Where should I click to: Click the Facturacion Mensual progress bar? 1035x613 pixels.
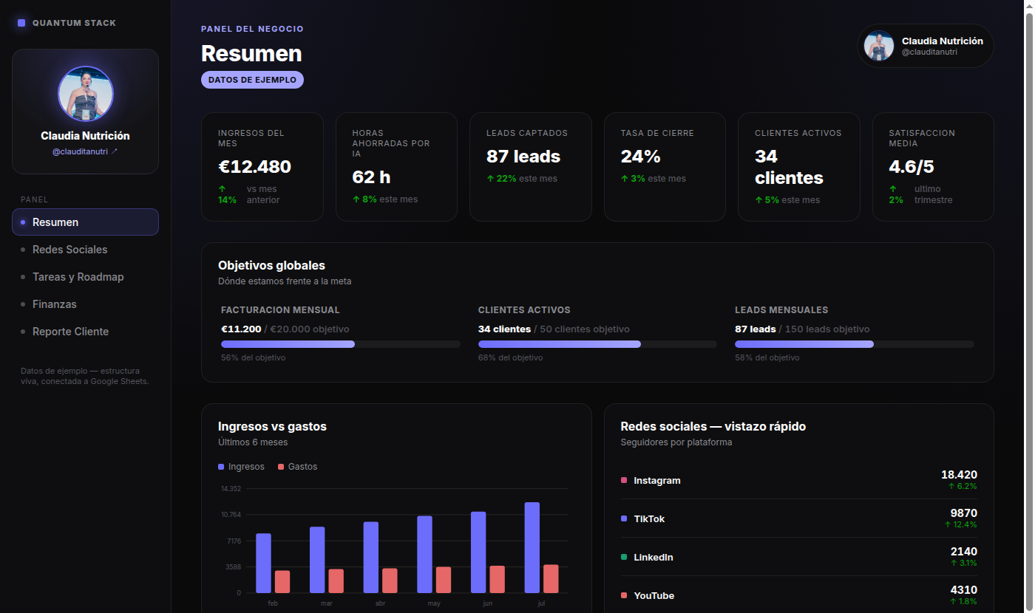[x=340, y=344]
